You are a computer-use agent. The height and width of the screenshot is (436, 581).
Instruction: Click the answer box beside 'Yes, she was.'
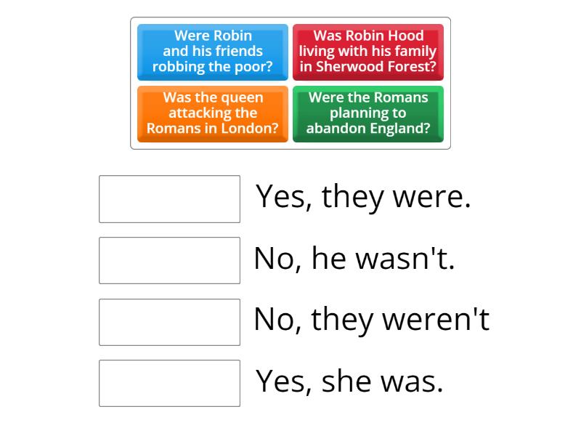tap(168, 383)
